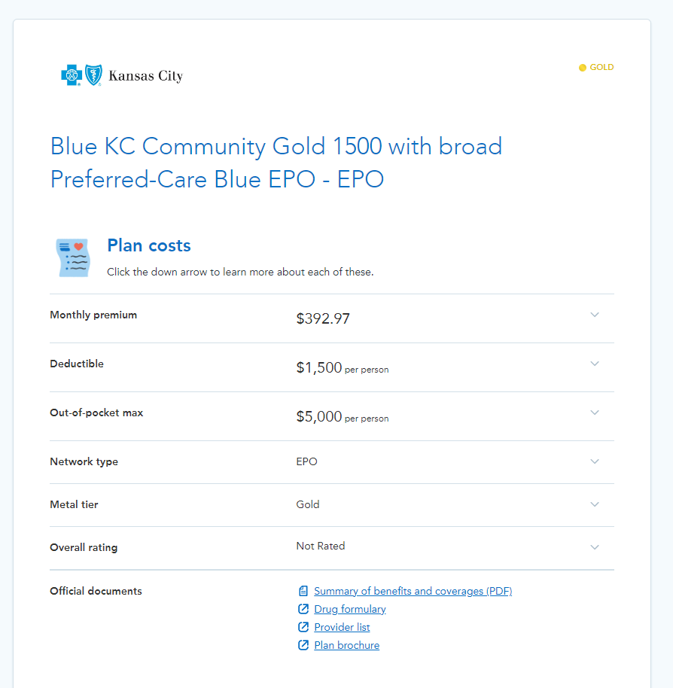
Task: Expand the Deductible details chevron
Action: tap(595, 364)
